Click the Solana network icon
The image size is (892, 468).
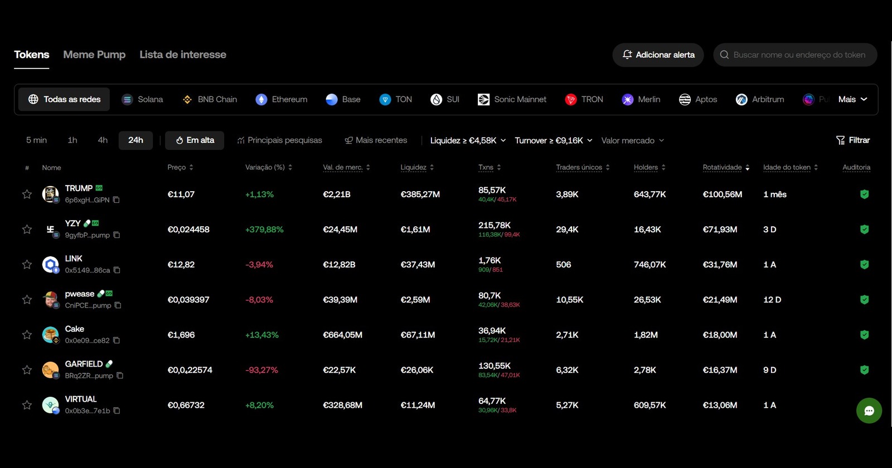[127, 99]
